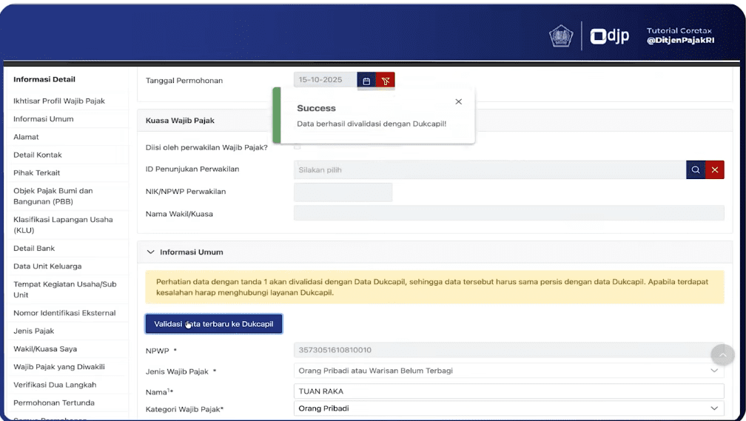Click the ID Penunjukan Perwakilan Silakan pilih field
The width and height of the screenshot is (746, 421).
488,170
